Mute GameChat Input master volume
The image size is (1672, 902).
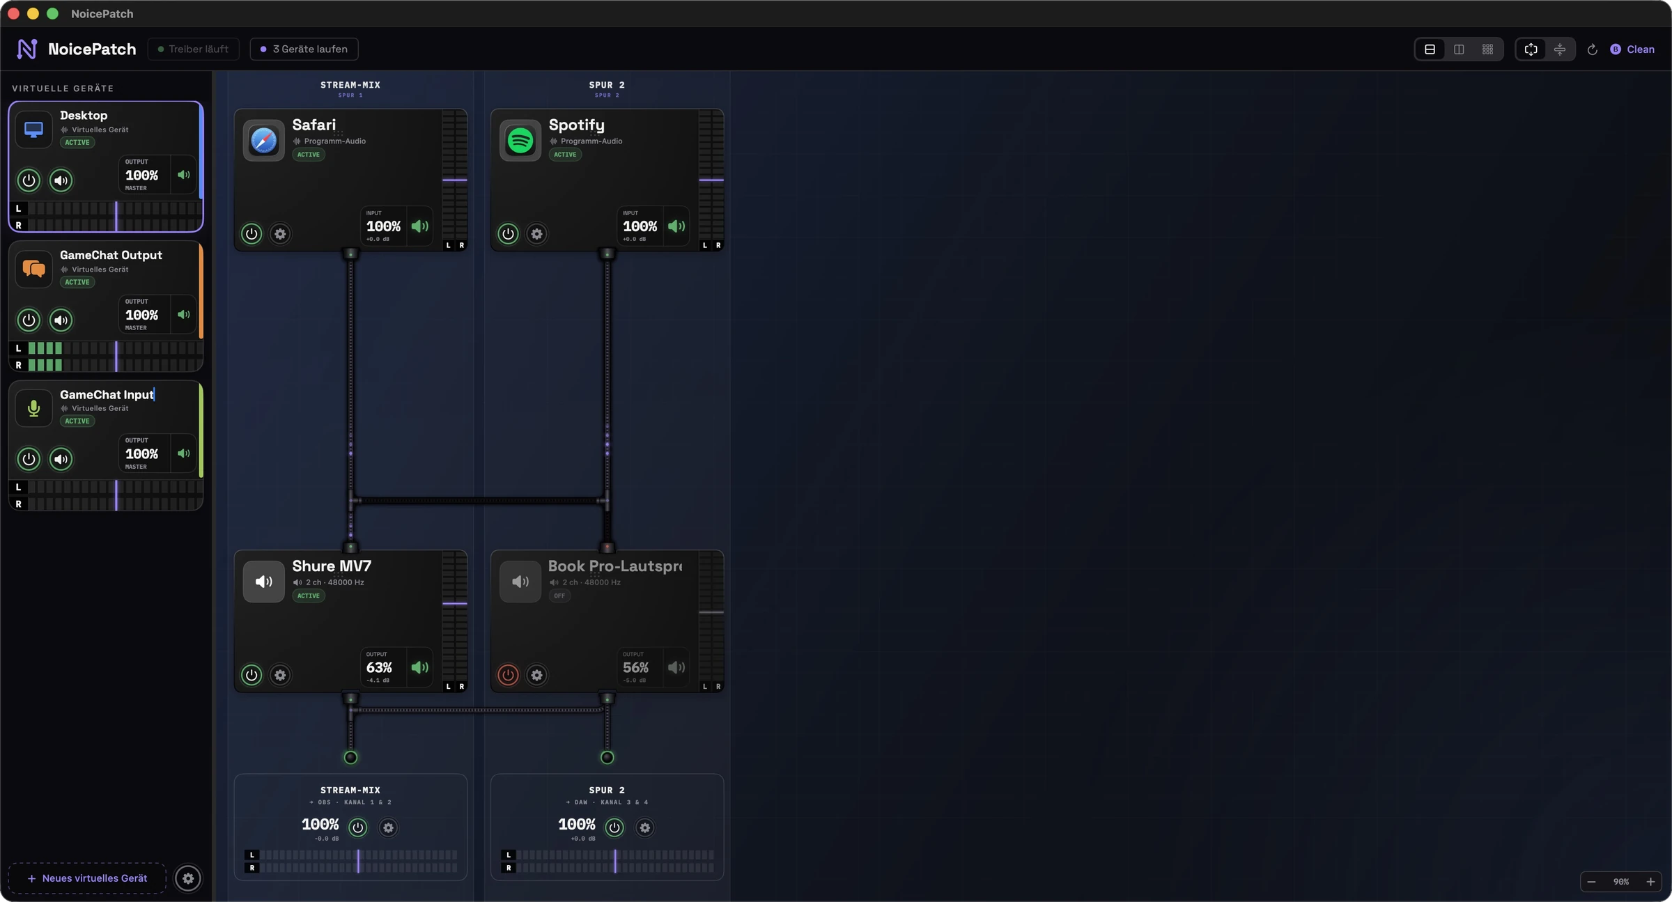click(184, 453)
